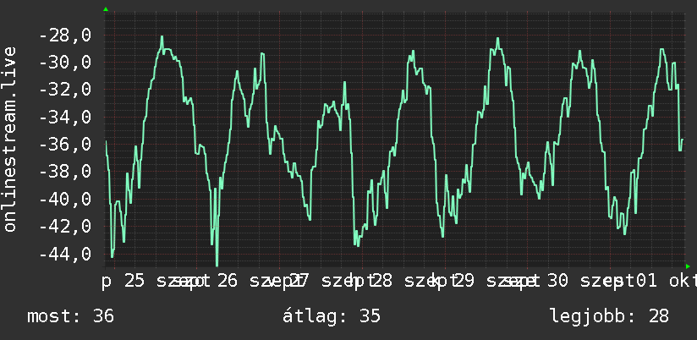
Task: Click the '26' date label on x-axis
Action: click(227, 282)
